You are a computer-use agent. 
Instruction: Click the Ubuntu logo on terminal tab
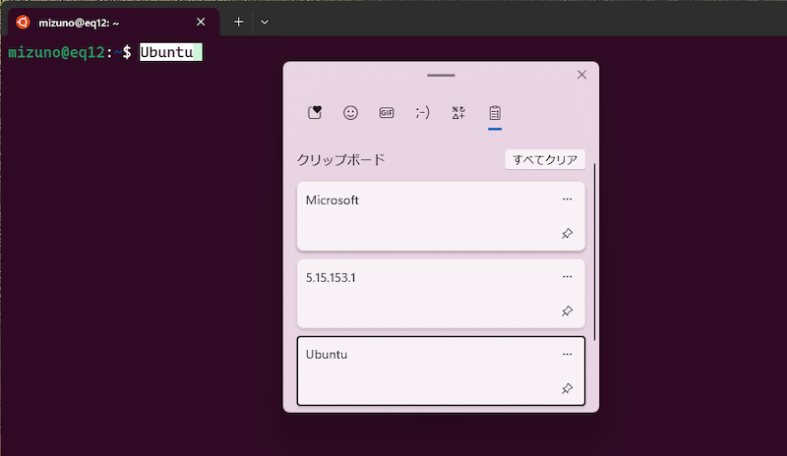[x=23, y=22]
